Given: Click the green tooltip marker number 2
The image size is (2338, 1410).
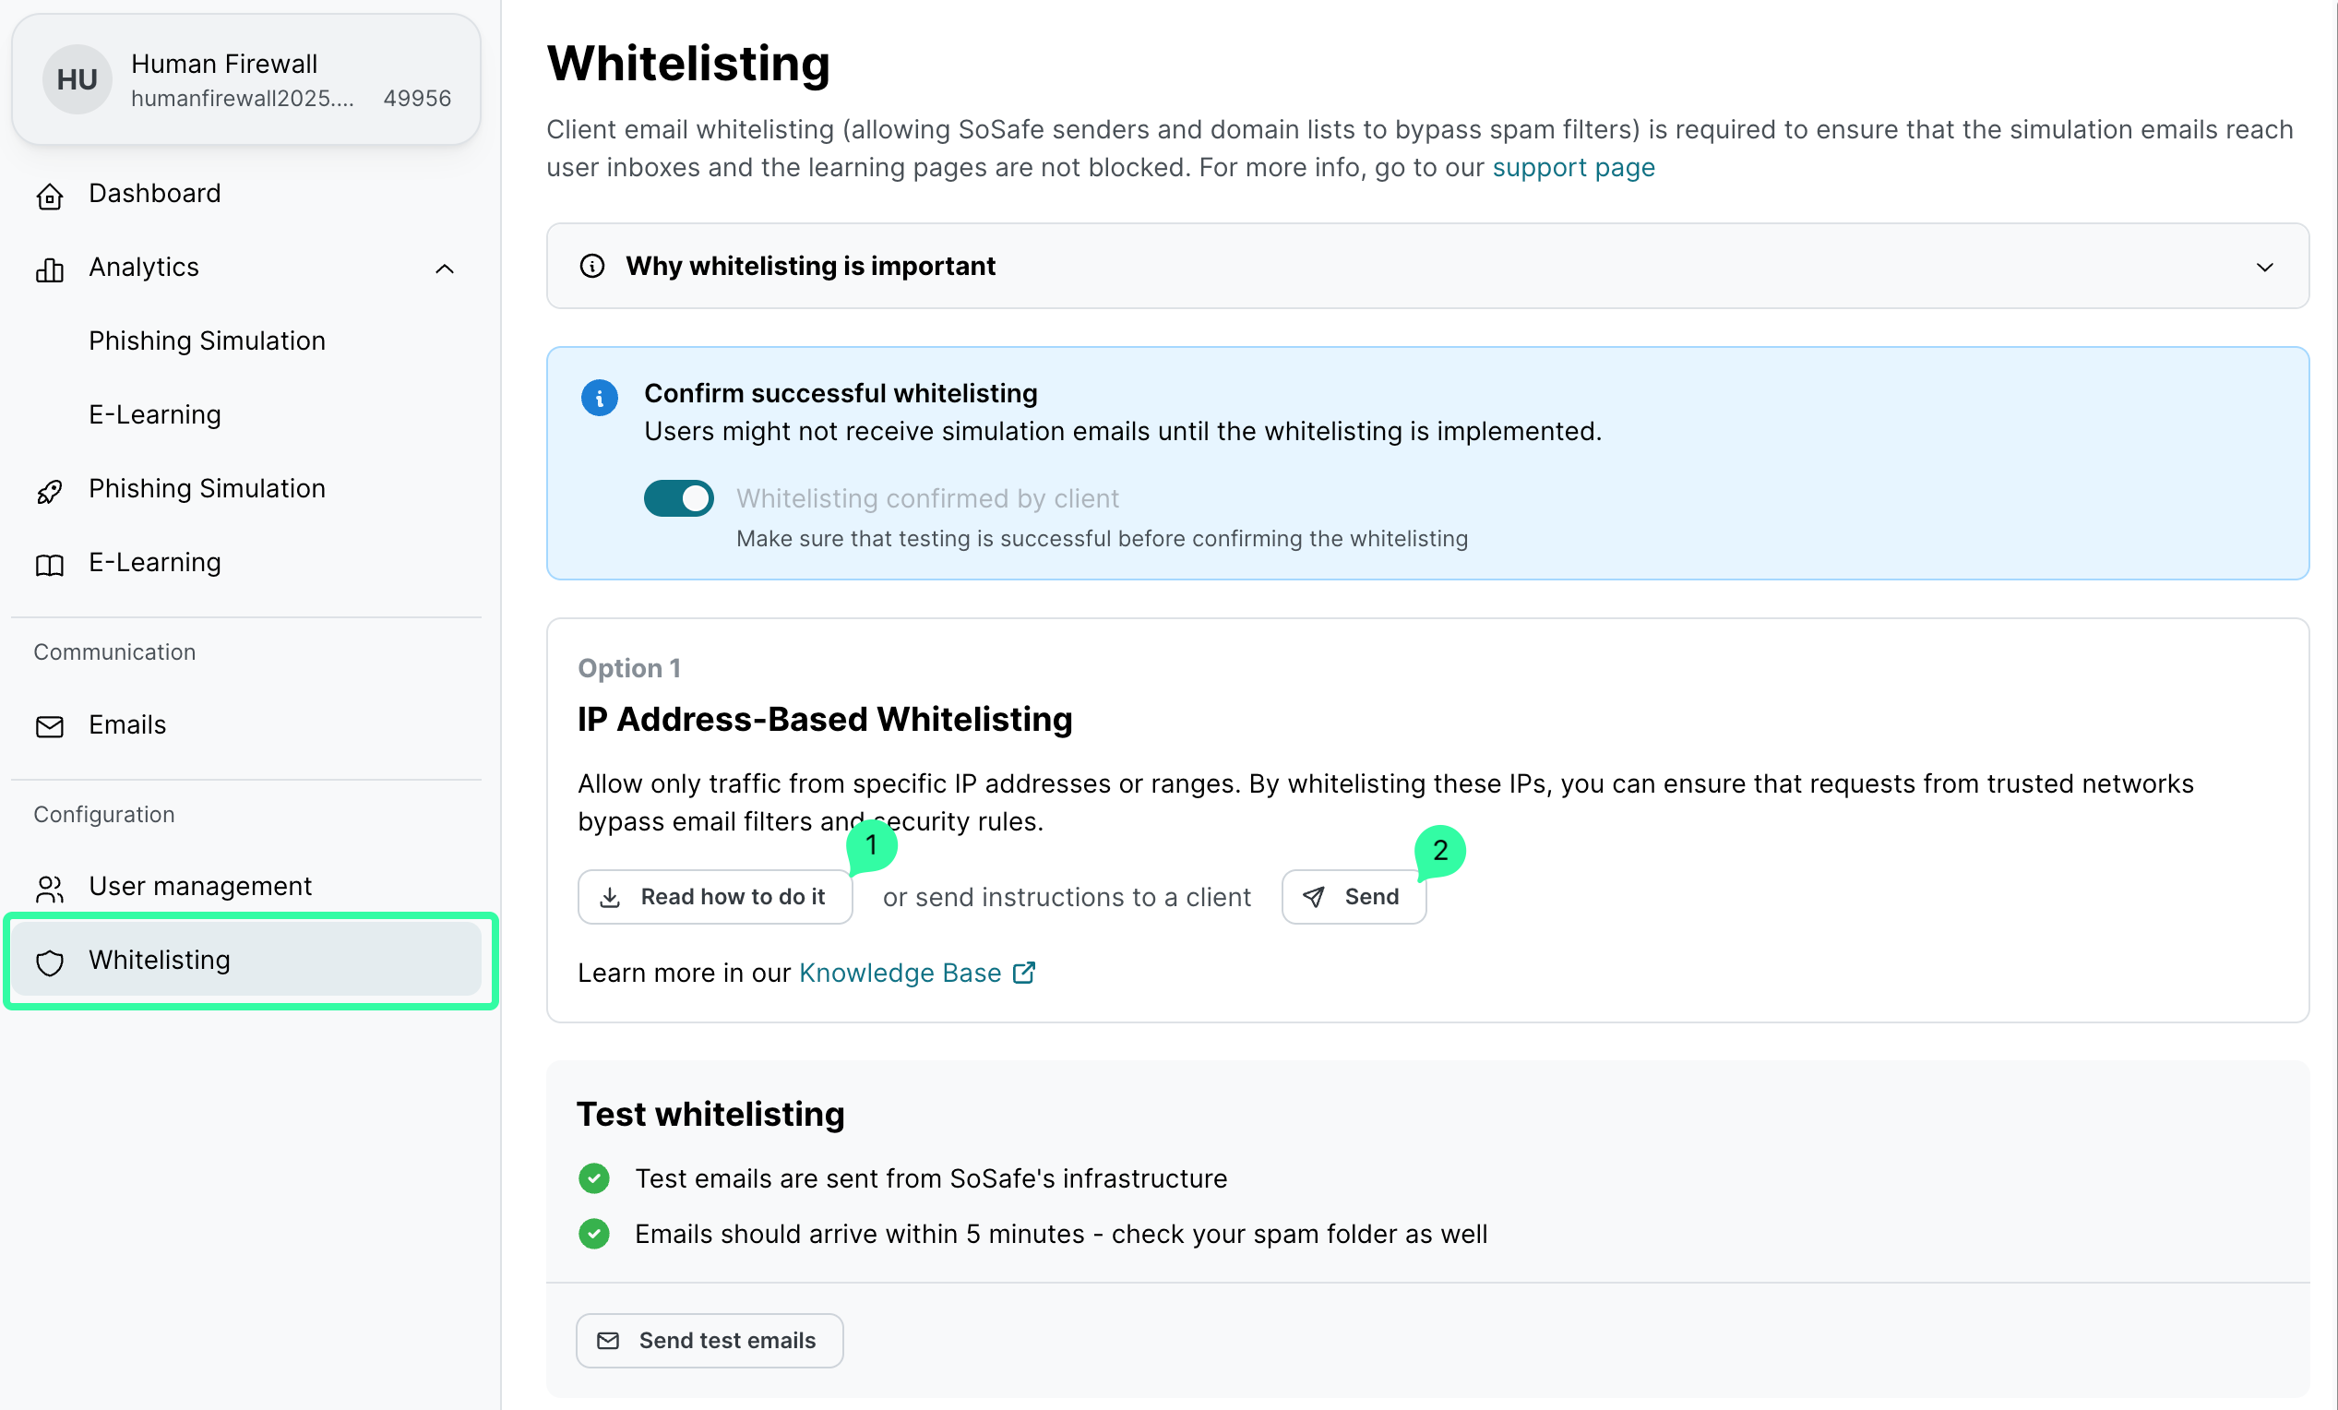Looking at the screenshot, I should pos(1439,850).
